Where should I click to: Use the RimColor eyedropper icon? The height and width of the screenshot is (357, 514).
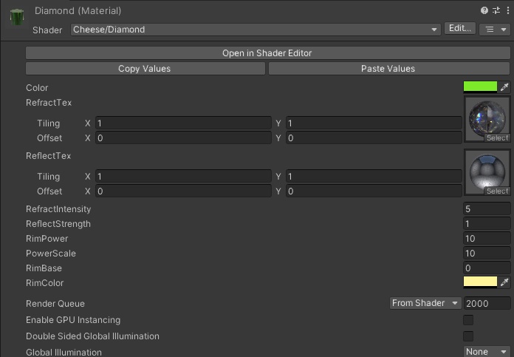point(505,282)
